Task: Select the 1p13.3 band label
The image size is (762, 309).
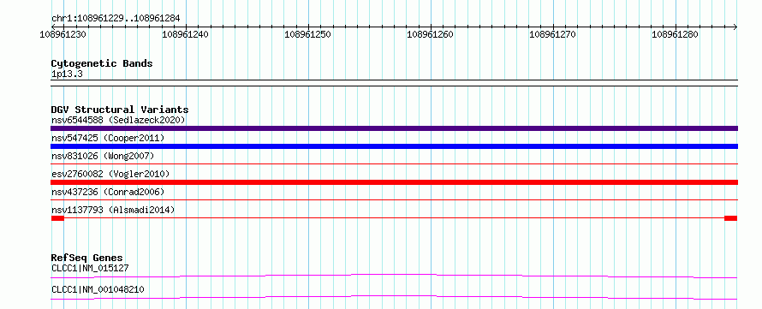Action: pos(67,74)
